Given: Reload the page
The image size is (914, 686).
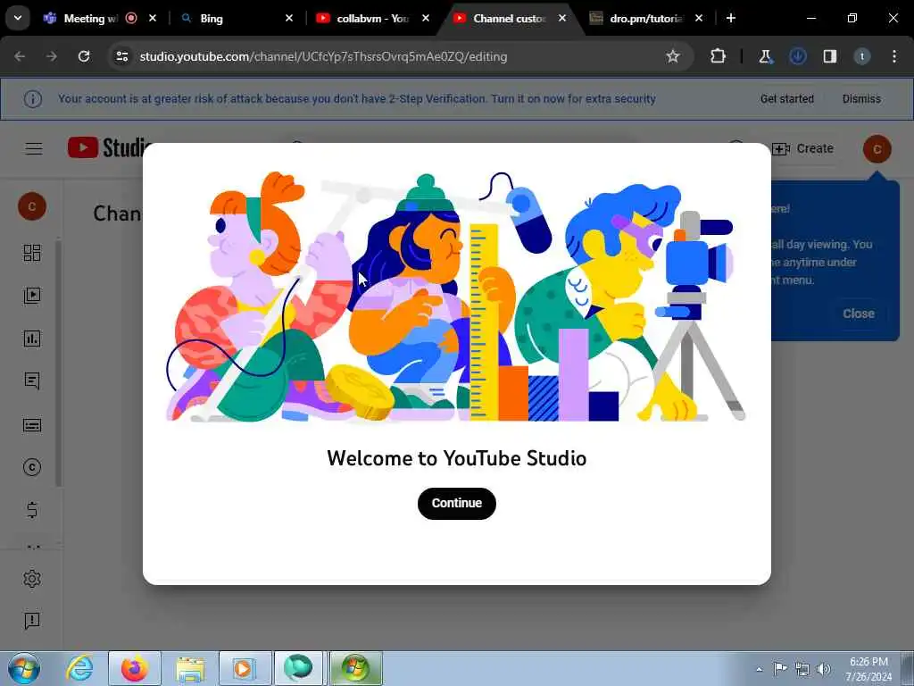Looking at the screenshot, I should [84, 56].
